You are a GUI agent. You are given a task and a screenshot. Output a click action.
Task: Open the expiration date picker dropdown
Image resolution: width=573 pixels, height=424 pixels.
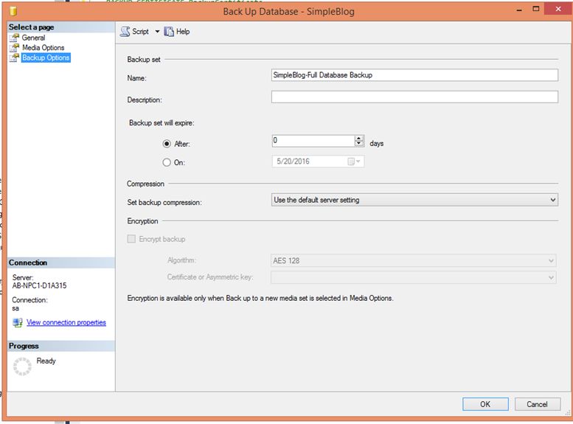354,161
